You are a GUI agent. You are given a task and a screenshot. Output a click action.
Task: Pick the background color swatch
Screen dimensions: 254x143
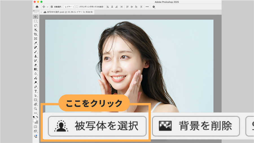coord(37,122)
